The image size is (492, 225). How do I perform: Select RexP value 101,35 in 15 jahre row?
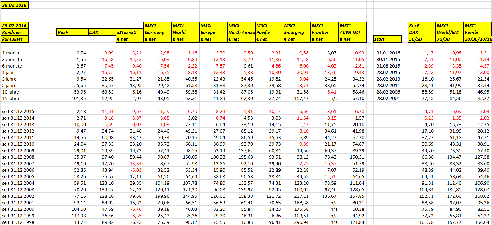click(x=79, y=98)
